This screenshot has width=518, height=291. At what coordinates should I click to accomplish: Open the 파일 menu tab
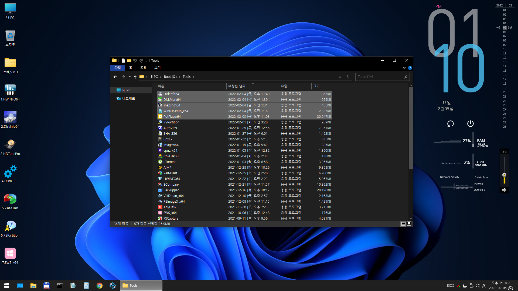118,68
